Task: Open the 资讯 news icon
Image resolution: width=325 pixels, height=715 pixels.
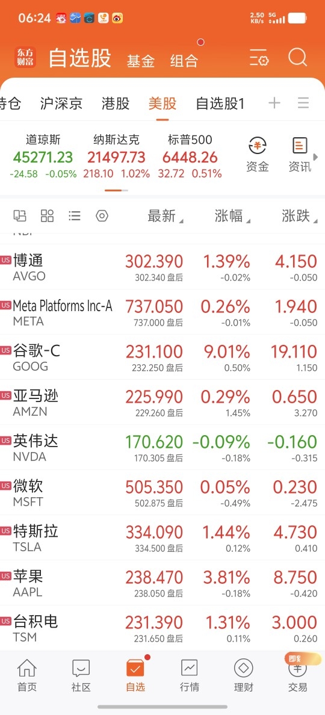Action: coord(300,155)
